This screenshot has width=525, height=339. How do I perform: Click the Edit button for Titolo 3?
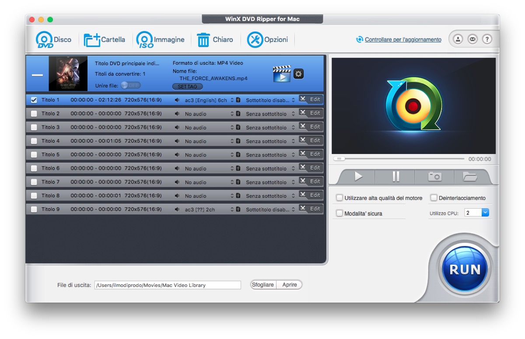coord(311,126)
